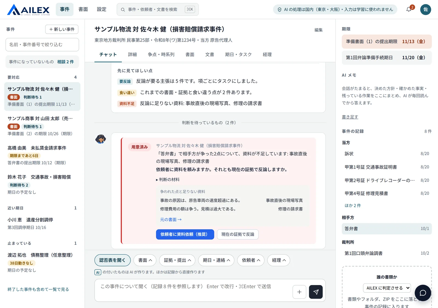Click the 依頼者に資料依頼（推奨） button
The width and height of the screenshot is (438, 308).
tap(185, 234)
